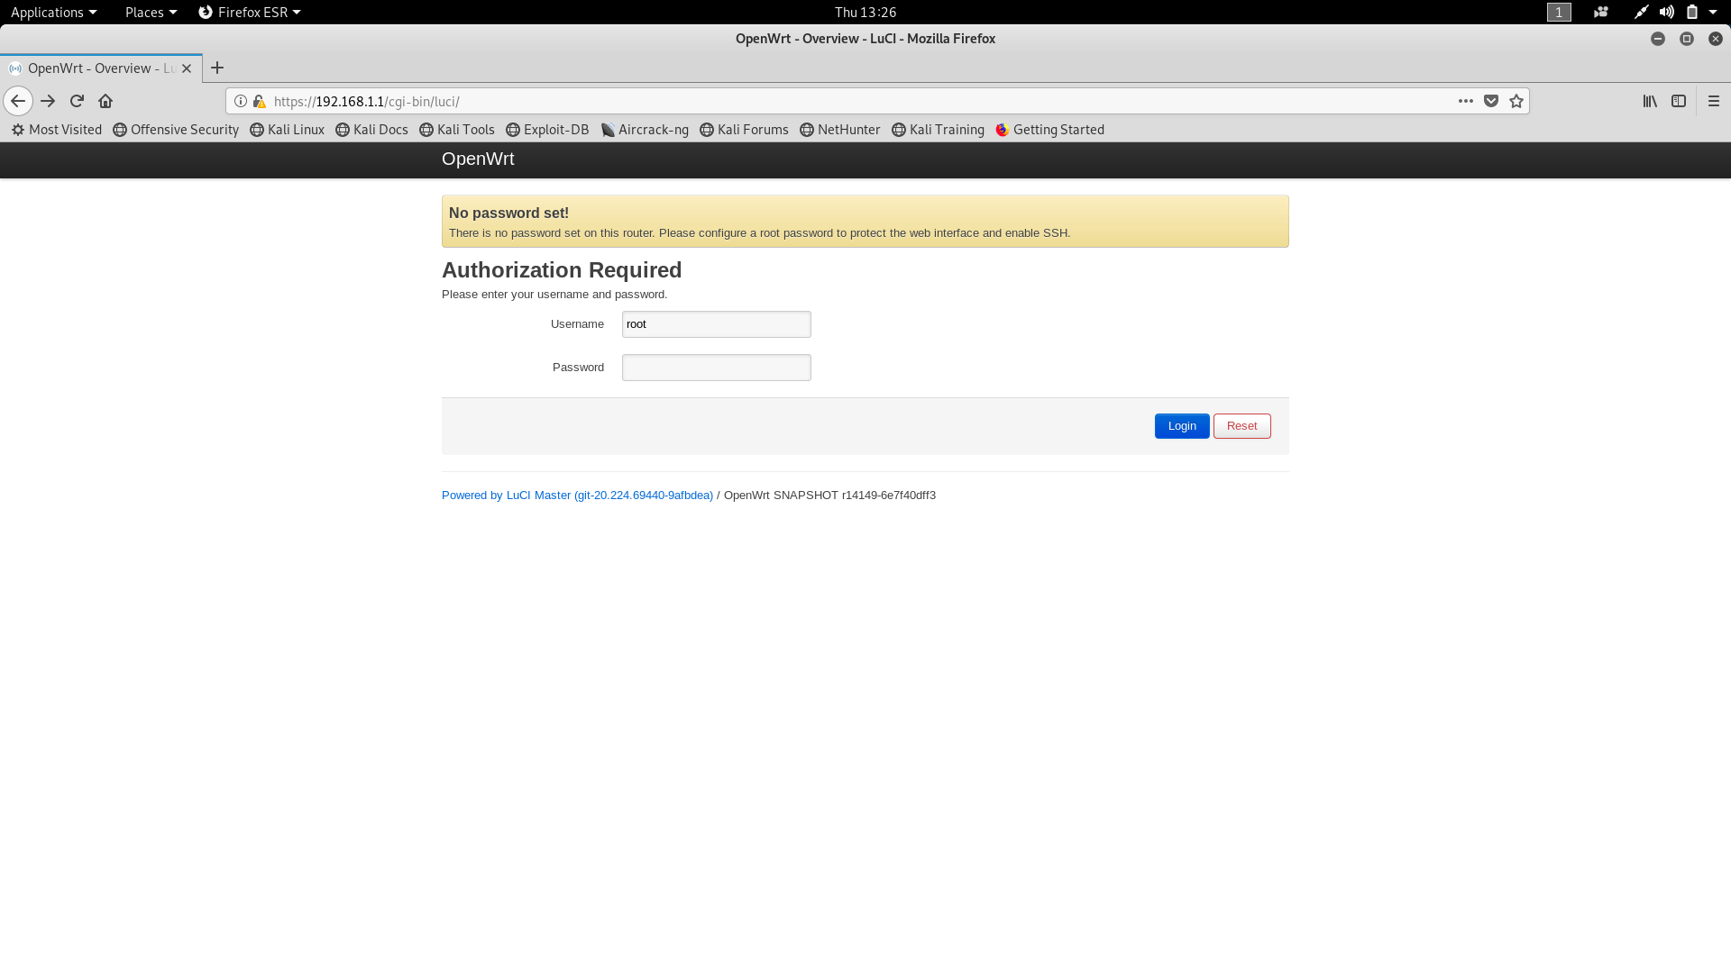Open Offensive Security bookmark

[x=176, y=130]
